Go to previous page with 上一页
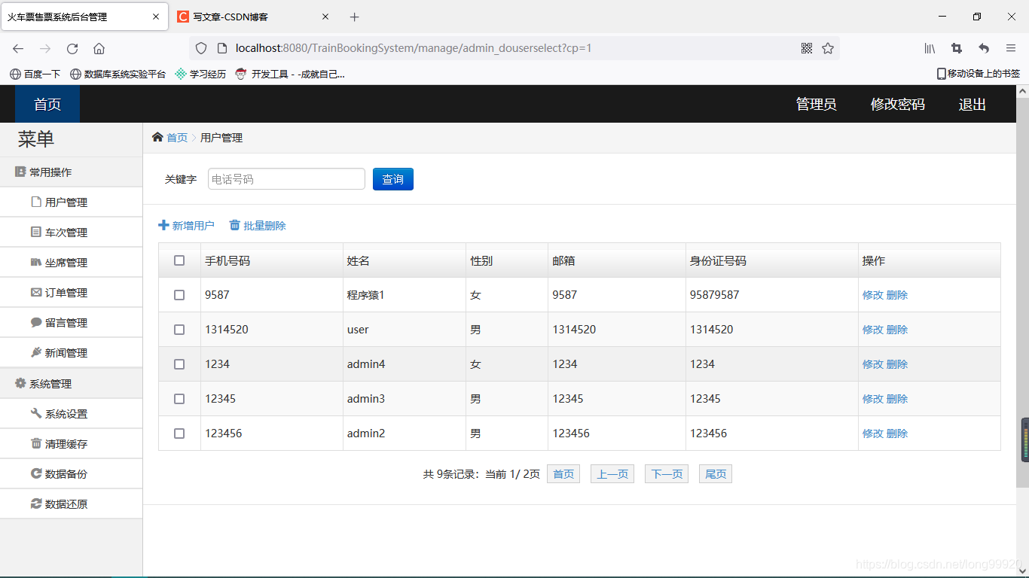 (x=612, y=474)
